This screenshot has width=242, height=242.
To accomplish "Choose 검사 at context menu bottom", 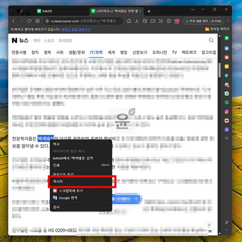I will click(x=81, y=207).
